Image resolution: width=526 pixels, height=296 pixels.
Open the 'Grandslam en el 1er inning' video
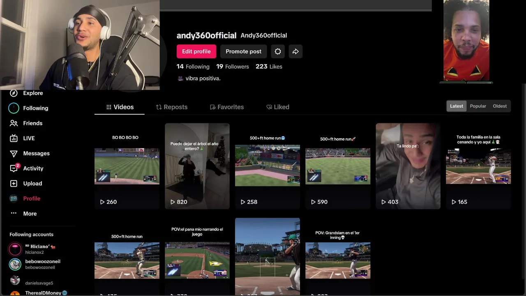[x=338, y=257]
